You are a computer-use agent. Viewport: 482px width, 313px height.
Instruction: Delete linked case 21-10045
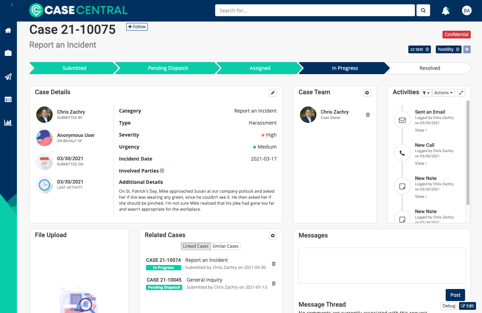tap(274, 283)
